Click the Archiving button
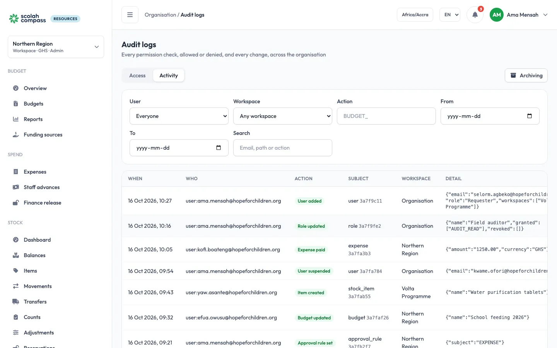This screenshot has width=557, height=348. 526,75
